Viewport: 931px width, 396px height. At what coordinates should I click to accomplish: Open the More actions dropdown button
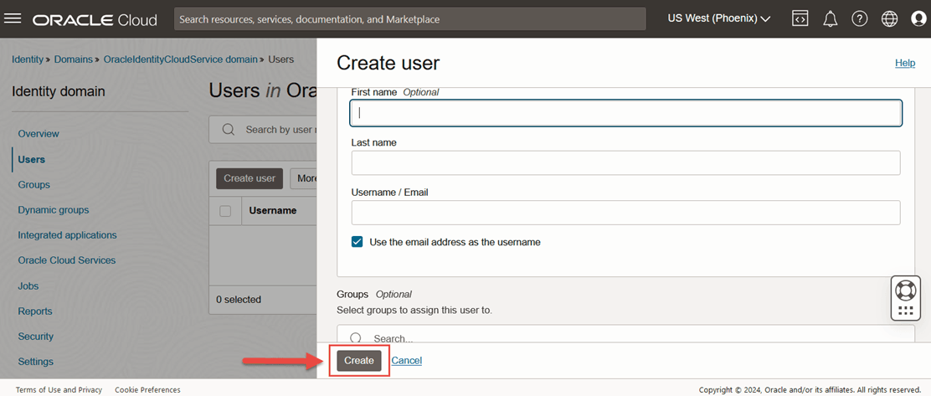[x=303, y=178]
